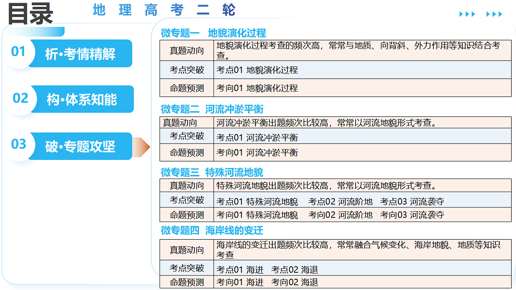Click 考点突破 cell in 河流冲淤平衡 table
516x290 pixels.
coord(187,136)
